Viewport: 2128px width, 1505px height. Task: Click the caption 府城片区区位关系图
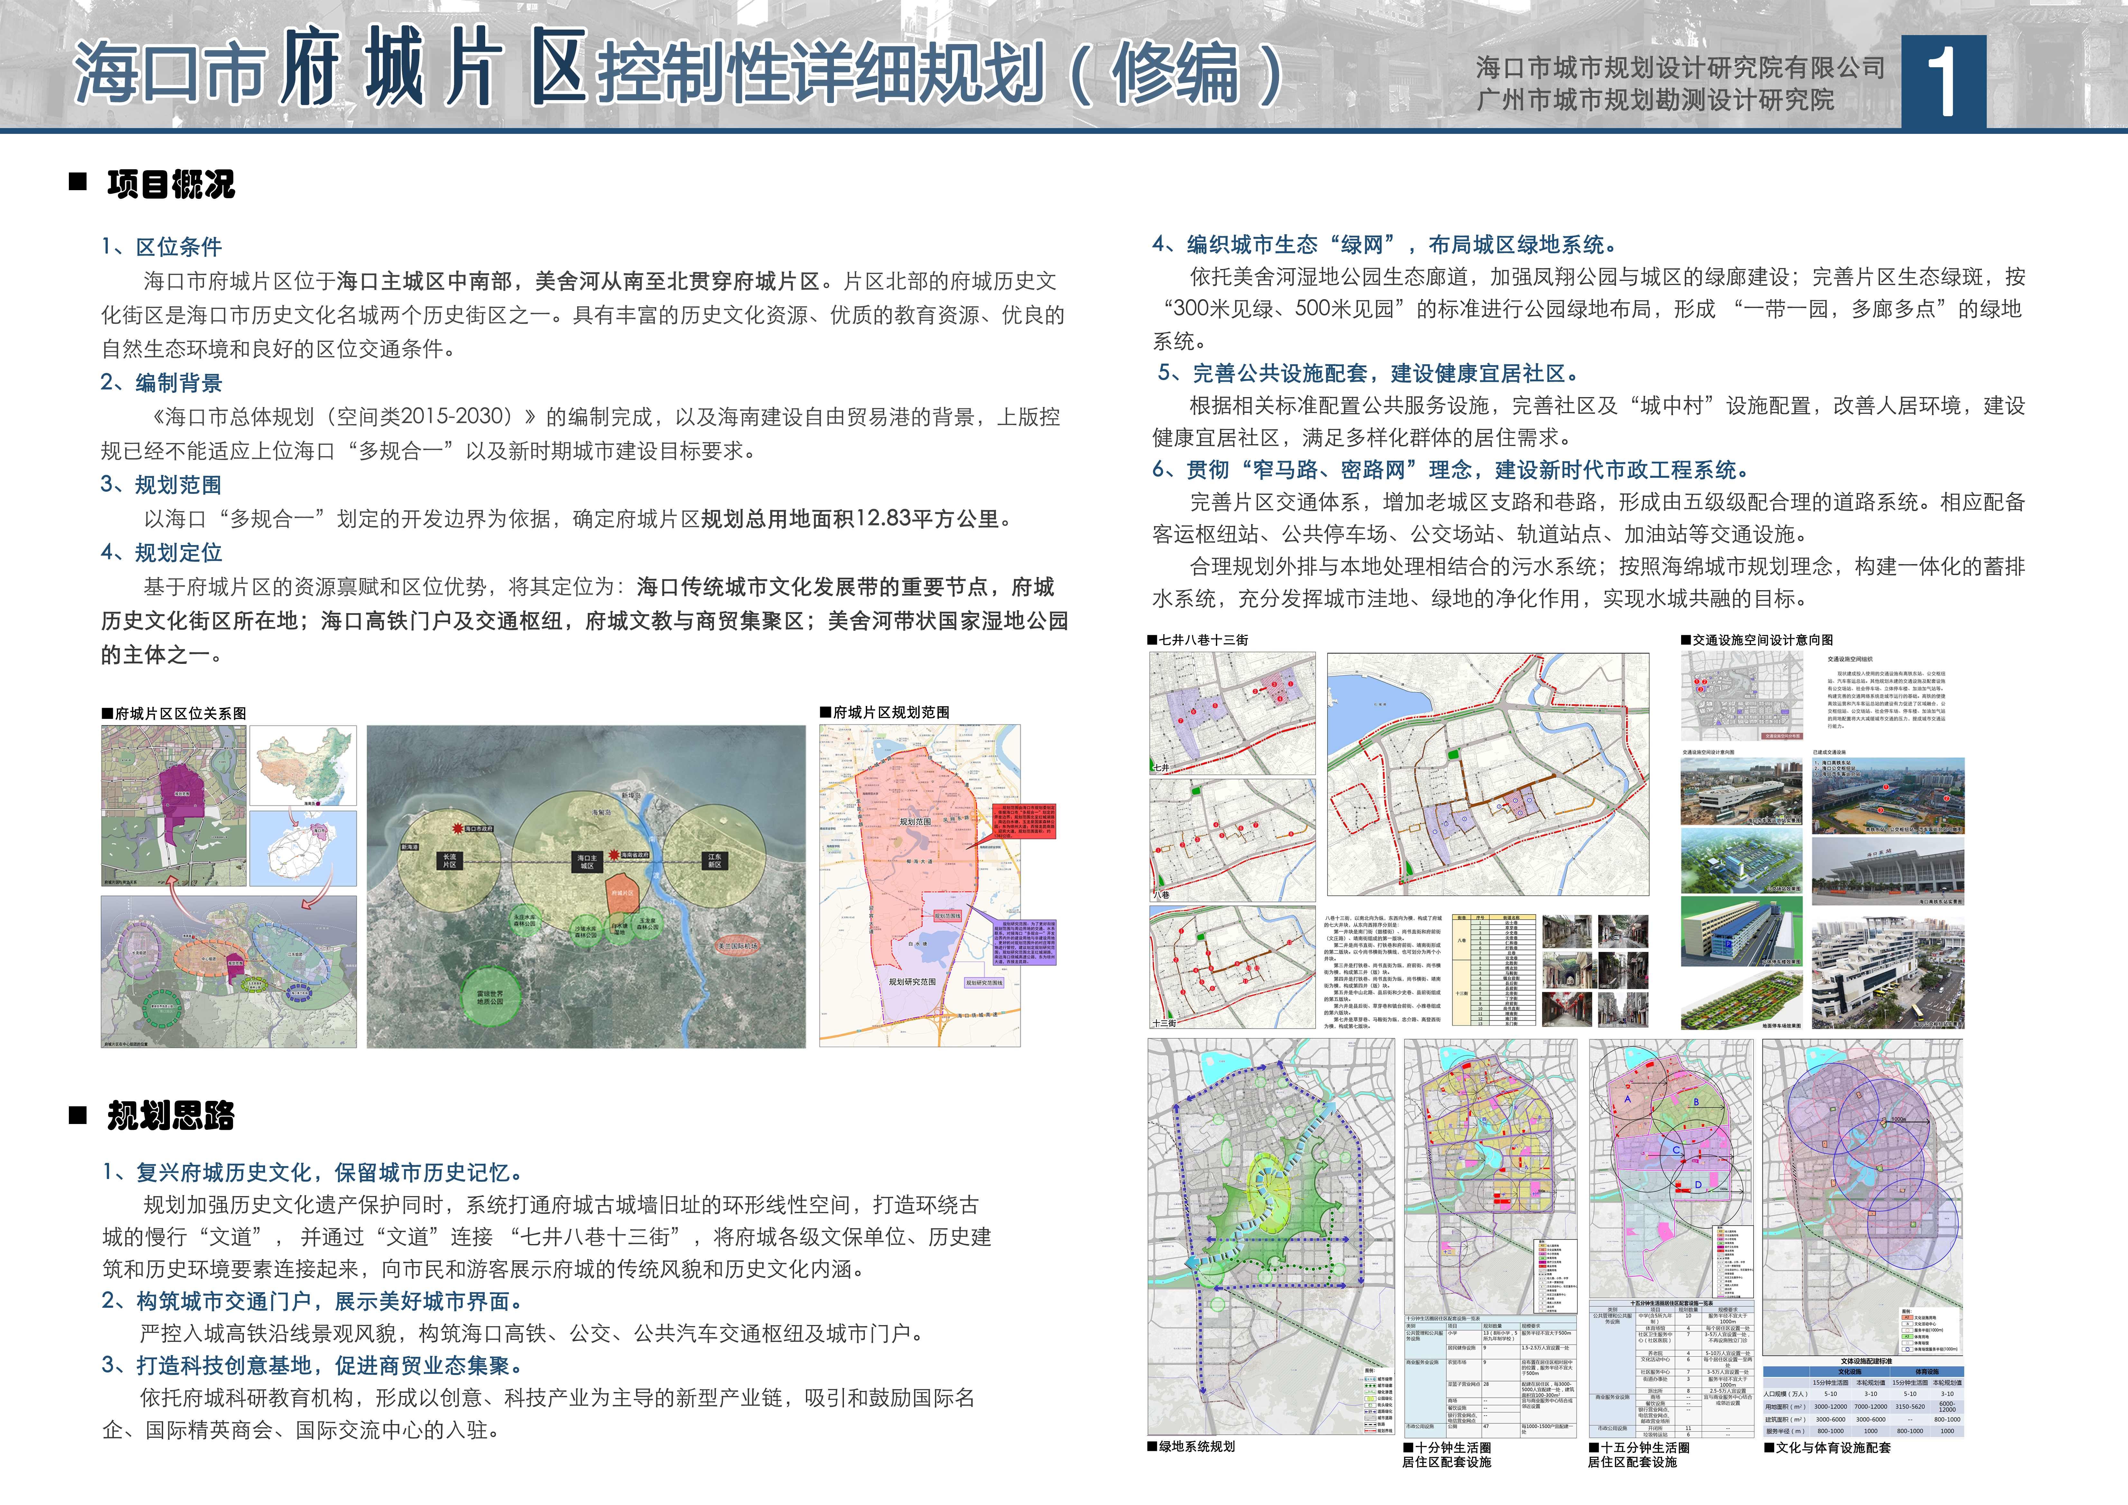coord(174,714)
